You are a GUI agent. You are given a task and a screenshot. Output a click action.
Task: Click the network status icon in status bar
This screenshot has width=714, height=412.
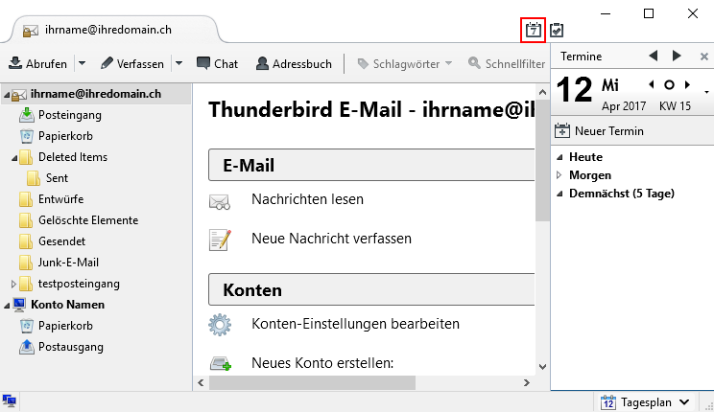tap(10, 401)
